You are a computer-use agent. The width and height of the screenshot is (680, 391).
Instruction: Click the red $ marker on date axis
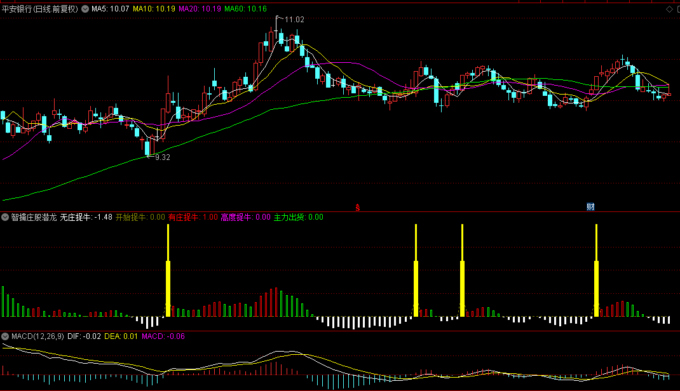357,208
